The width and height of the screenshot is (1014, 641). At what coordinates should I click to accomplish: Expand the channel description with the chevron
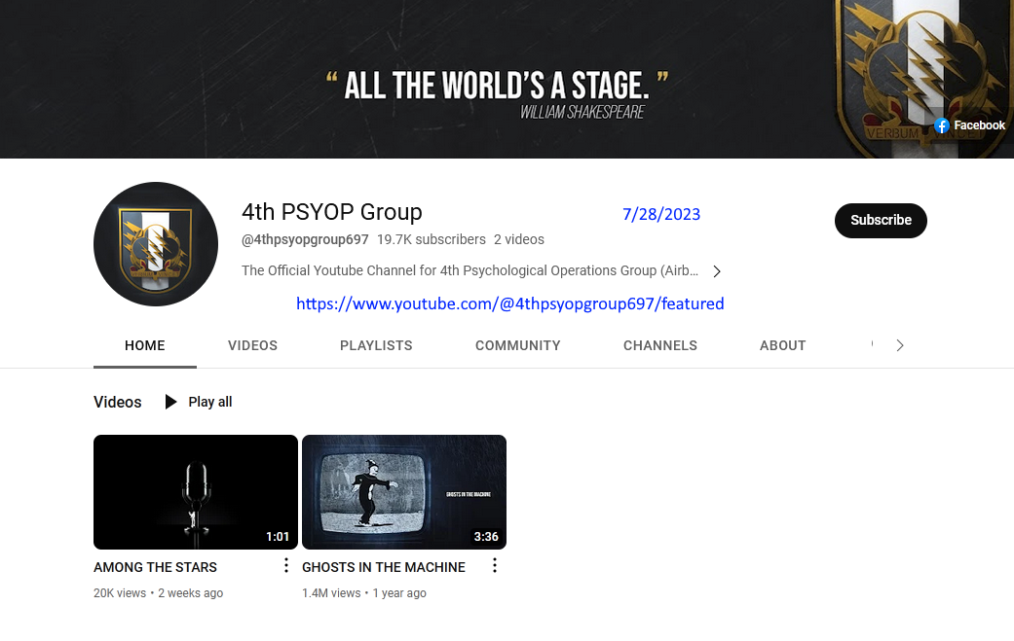coord(717,271)
